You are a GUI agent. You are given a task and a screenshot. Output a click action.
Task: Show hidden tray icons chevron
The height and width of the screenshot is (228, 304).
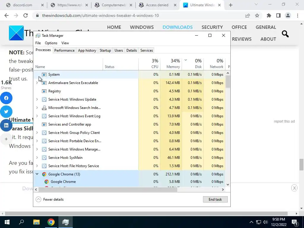pyautogui.click(x=251, y=222)
